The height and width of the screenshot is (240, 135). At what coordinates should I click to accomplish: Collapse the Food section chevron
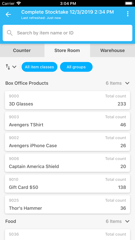pos(127,221)
